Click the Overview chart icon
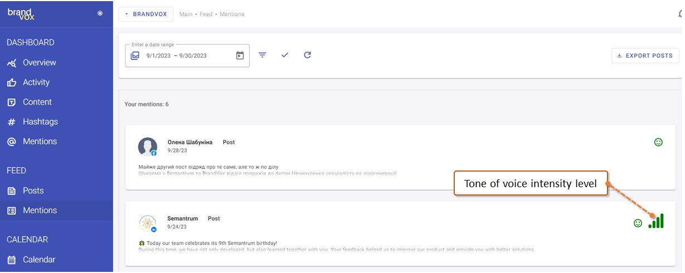The height and width of the screenshot is (273, 685). coord(12,63)
